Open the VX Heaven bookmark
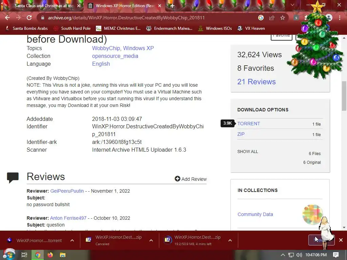 [251, 28]
